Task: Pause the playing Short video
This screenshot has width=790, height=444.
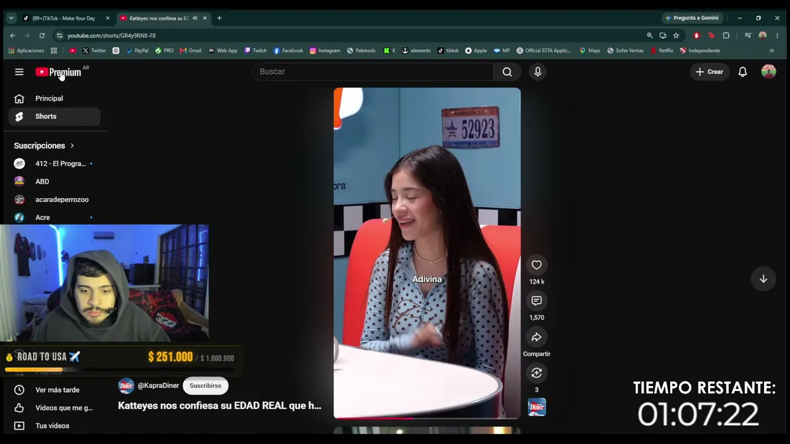Action: [427, 253]
